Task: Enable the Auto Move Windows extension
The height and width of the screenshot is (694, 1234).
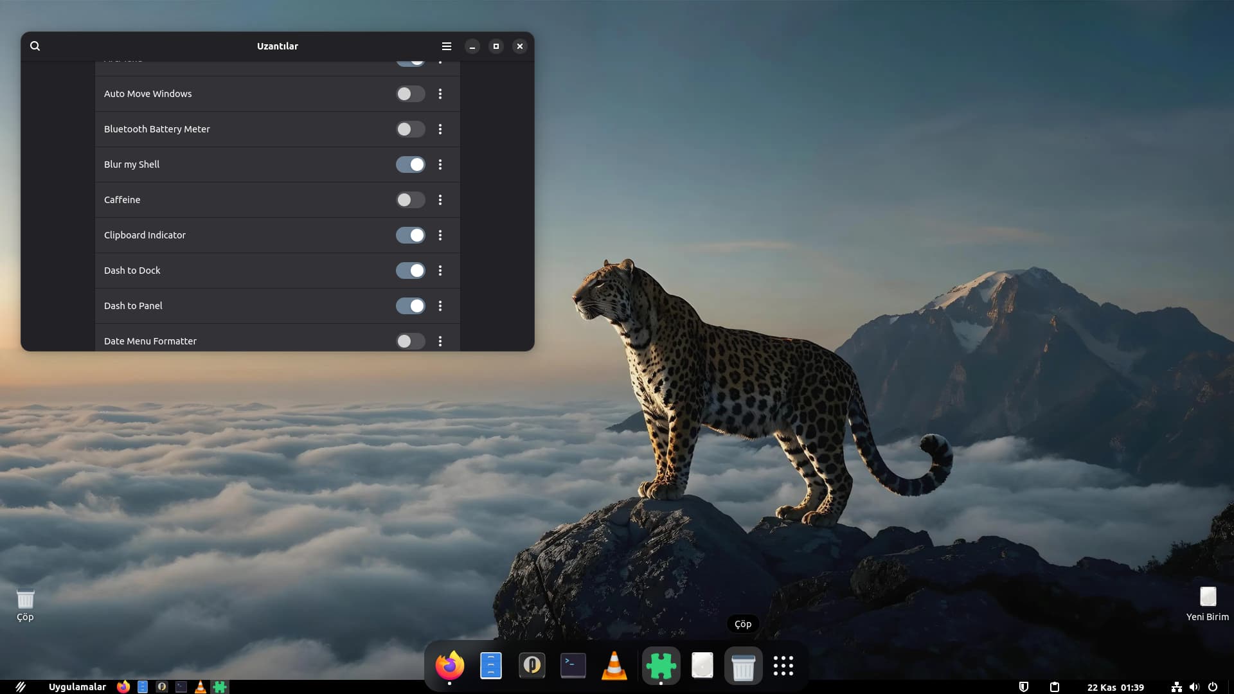Action: 410,94
